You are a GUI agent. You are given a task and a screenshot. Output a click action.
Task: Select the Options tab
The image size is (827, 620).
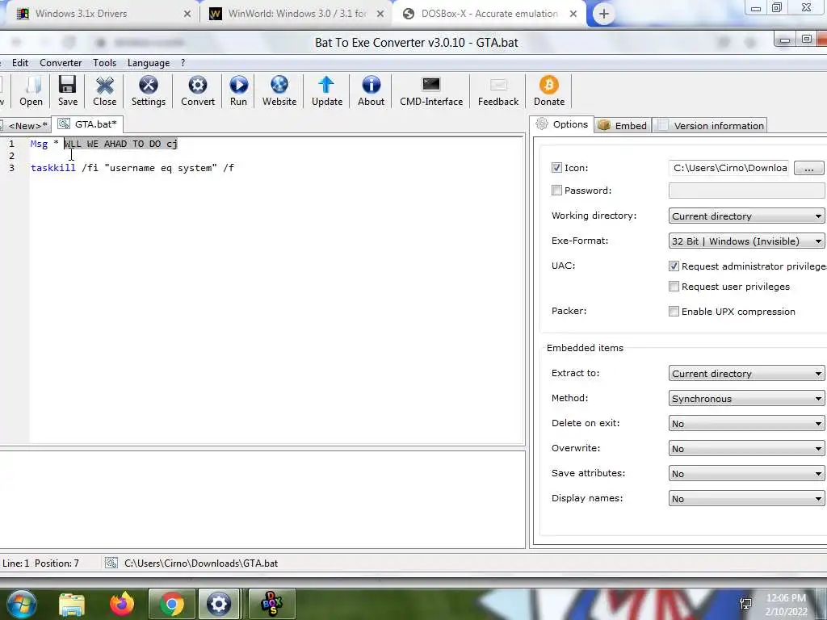pos(562,124)
